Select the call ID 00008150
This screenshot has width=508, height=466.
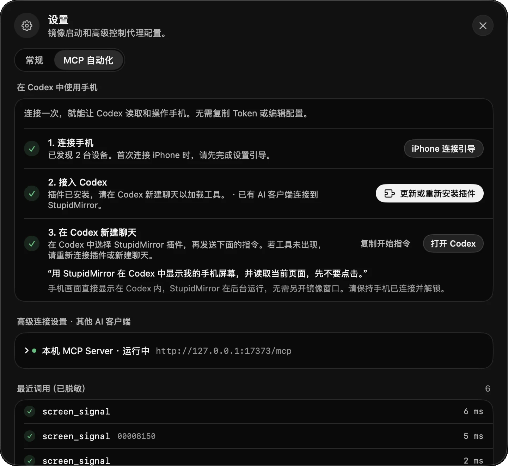coord(136,436)
